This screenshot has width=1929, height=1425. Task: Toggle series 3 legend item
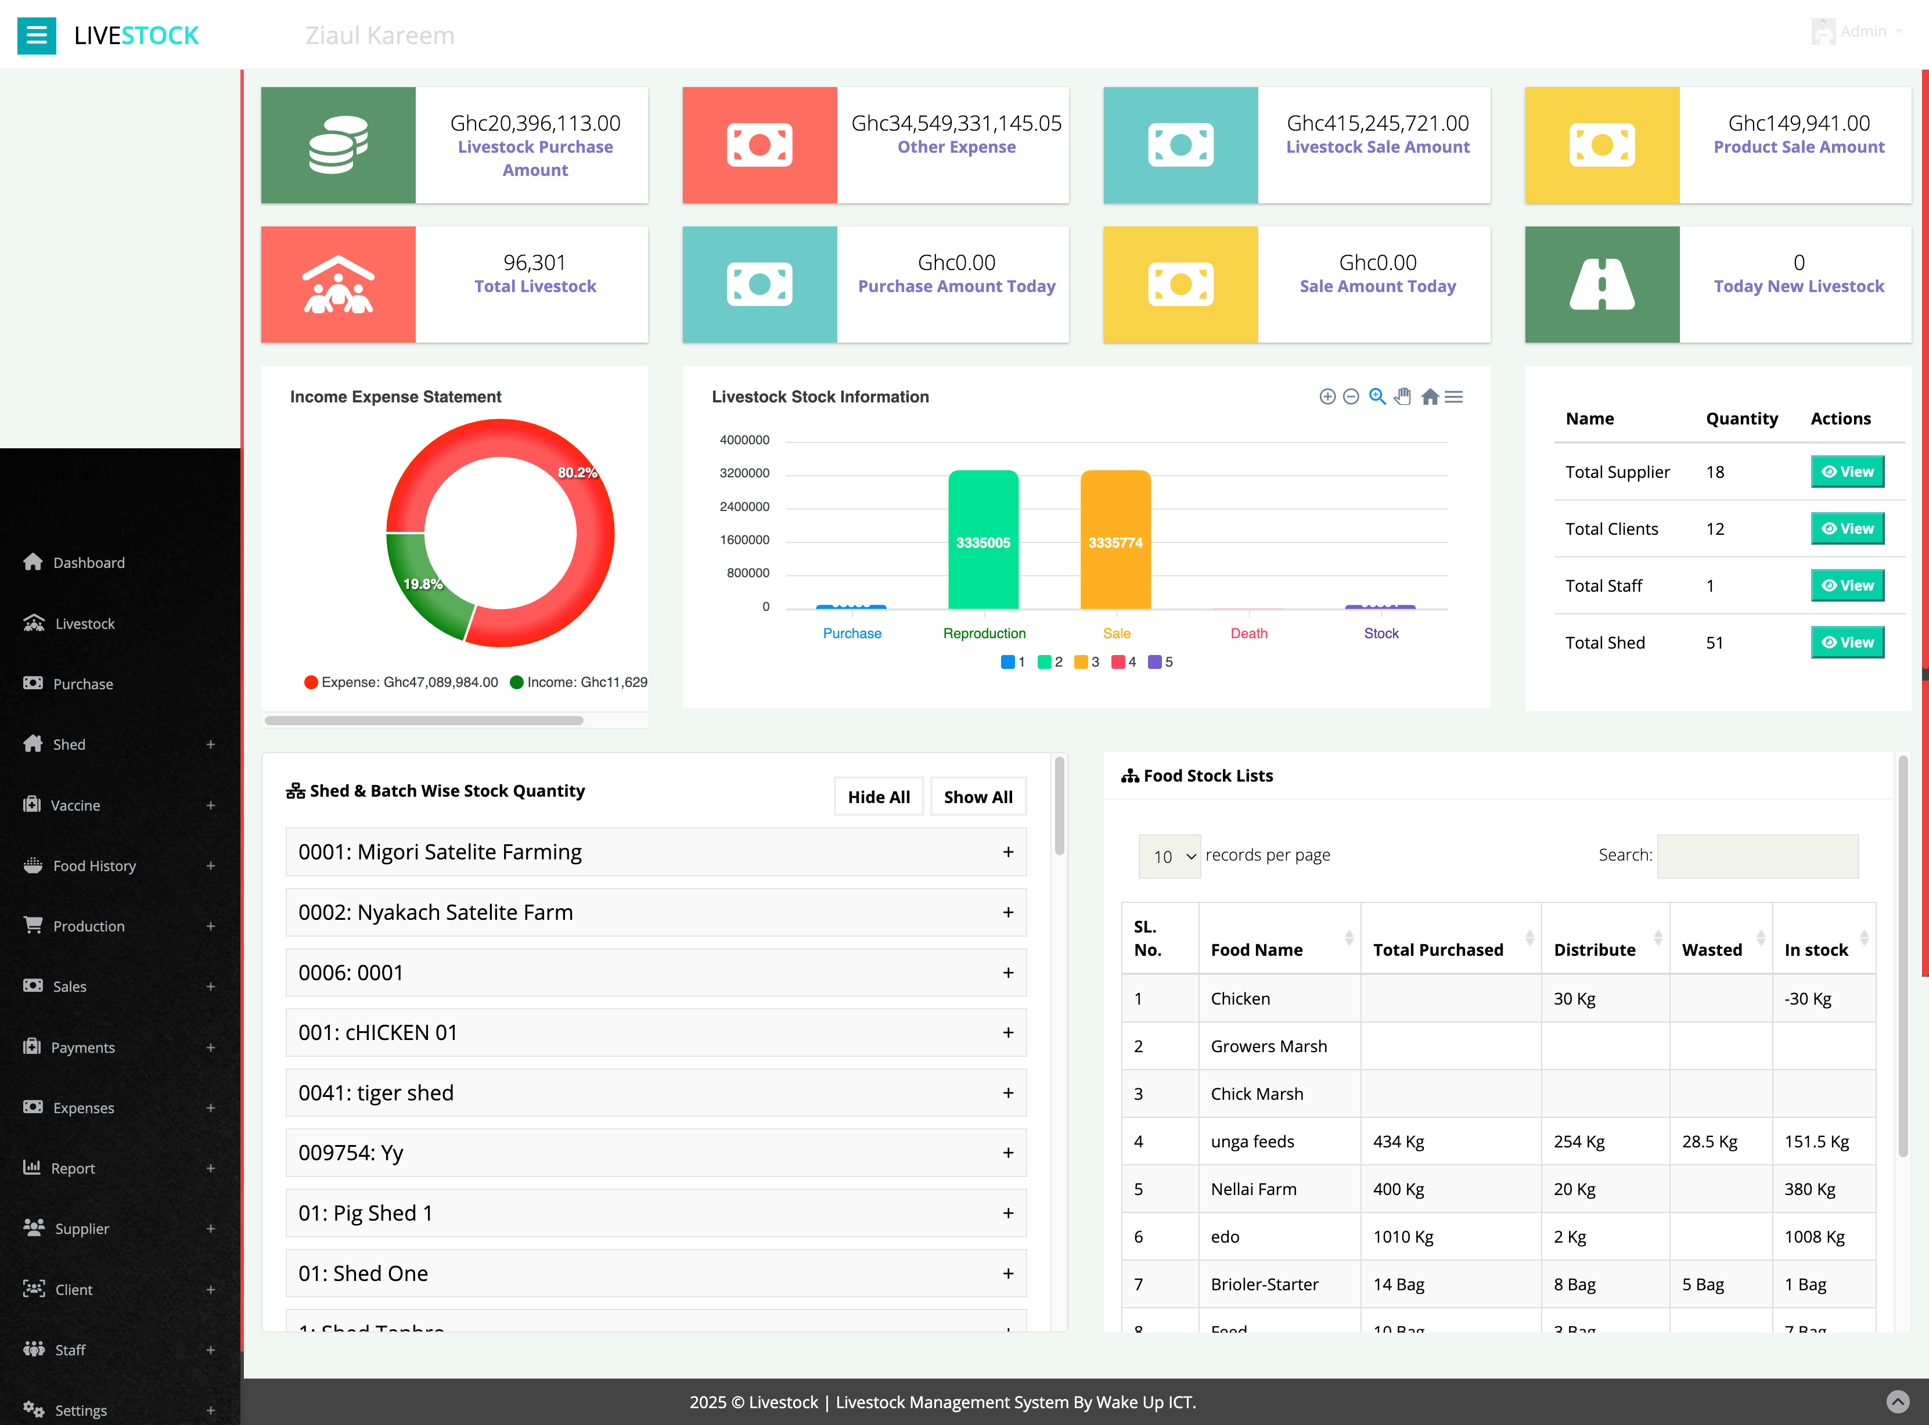pyautogui.click(x=1086, y=661)
